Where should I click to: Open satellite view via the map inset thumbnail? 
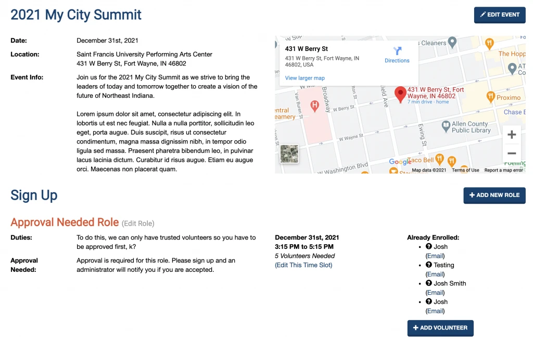(x=289, y=154)
